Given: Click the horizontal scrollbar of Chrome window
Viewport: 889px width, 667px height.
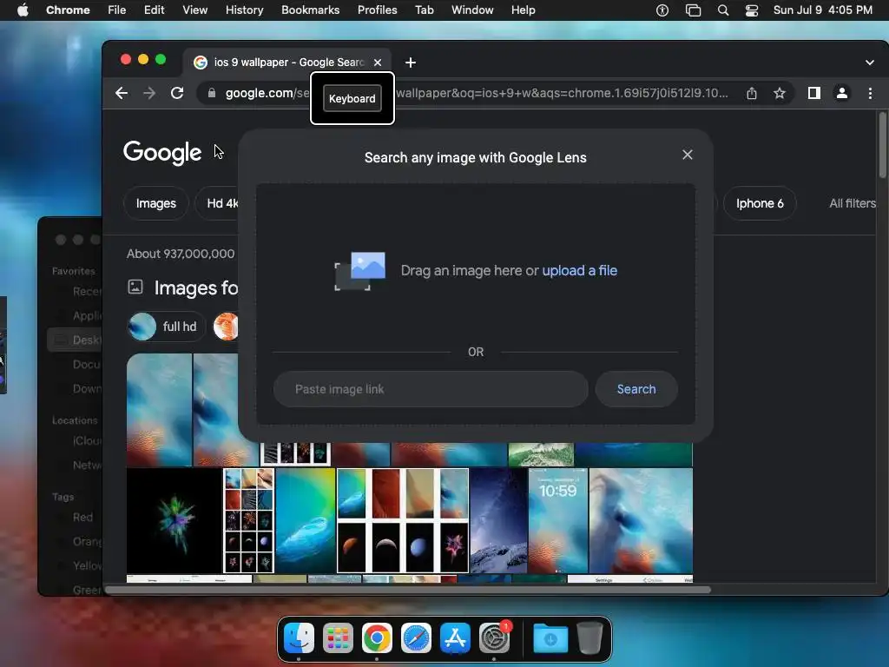Looking at the screenshot, I should [x=408, y=590].
